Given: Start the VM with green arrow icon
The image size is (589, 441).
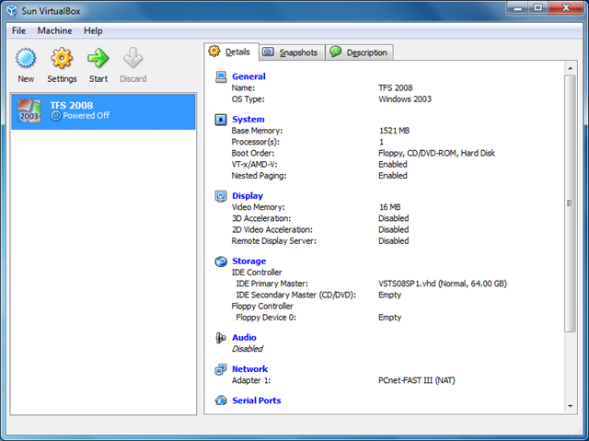Looking at the screenshot, I should (x=98, y=58).
